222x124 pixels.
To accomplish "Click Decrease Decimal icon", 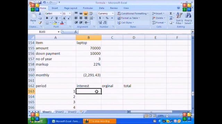I will pyautogui.click(x=105, y=22).
